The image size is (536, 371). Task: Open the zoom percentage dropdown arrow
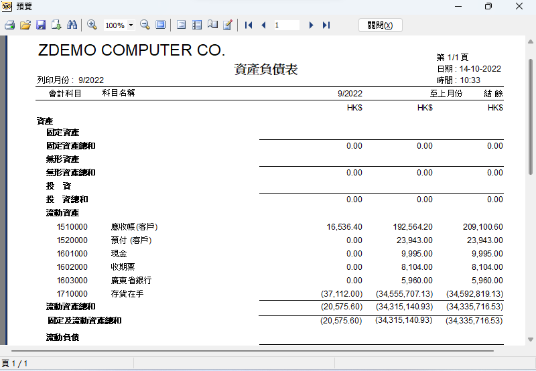(131, 25)
